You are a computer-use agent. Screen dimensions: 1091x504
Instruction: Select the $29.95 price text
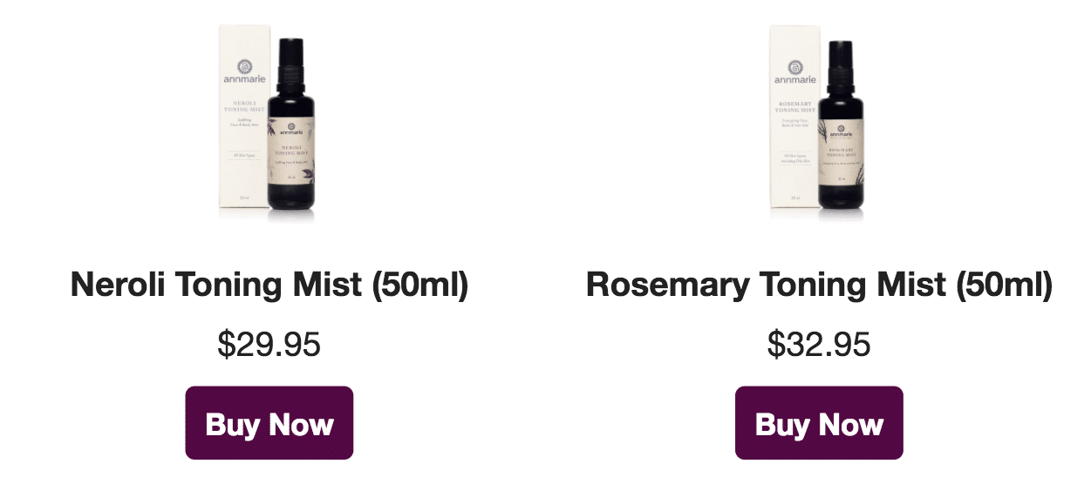pos(269,346)
